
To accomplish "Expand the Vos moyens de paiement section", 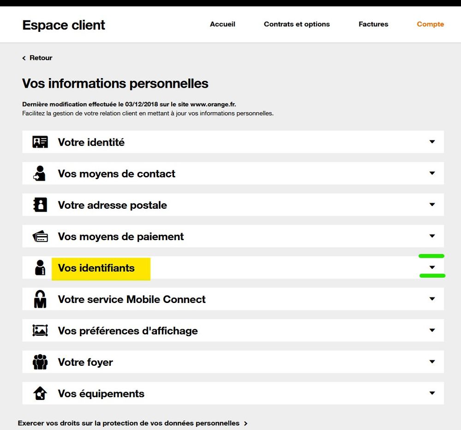I will pos(432,236).
